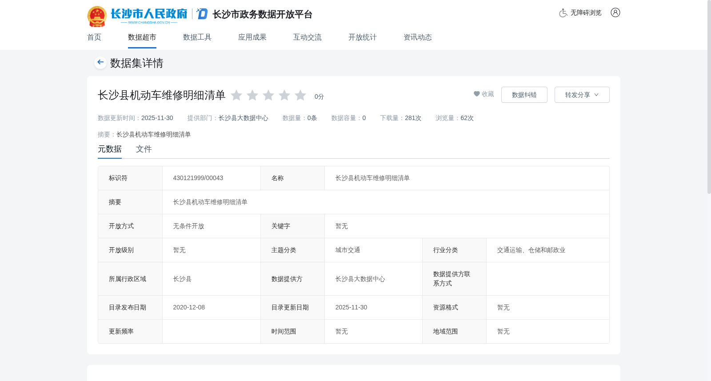Click the 长沙市政务数据开放平台 title
This screenshot has width=711, height=381.
(263, 14)
